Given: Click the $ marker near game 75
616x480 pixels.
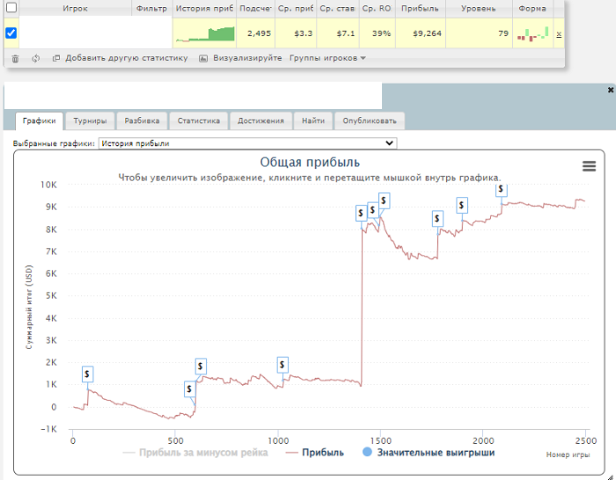Looking at the screenshot, I should point(87,374).
